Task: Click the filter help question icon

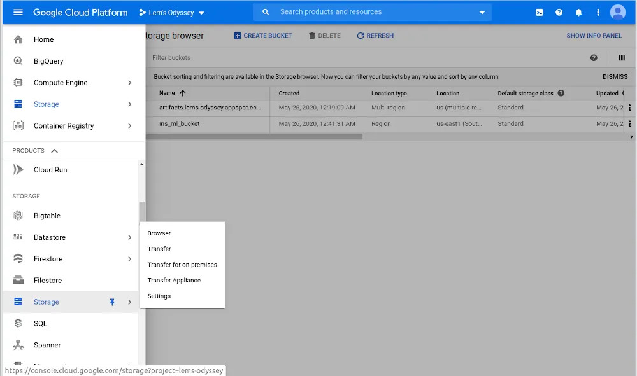Action: (594, 58)
